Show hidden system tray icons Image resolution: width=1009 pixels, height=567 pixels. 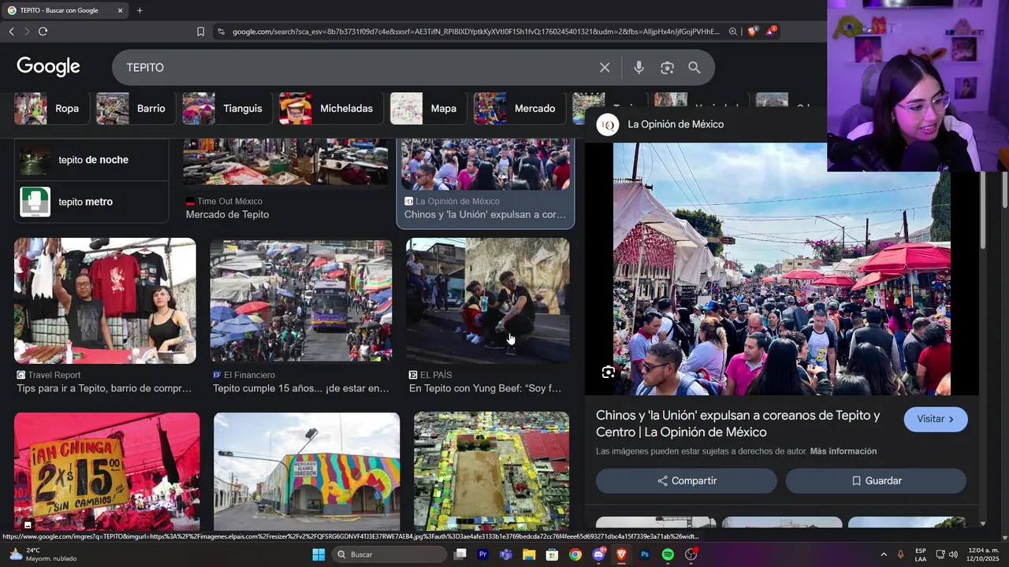click(883, 554)
